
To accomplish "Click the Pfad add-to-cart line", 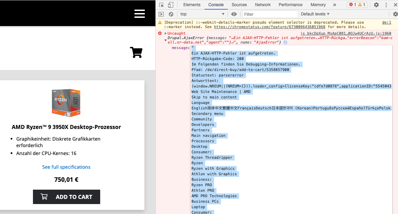I will coord(240,70).
